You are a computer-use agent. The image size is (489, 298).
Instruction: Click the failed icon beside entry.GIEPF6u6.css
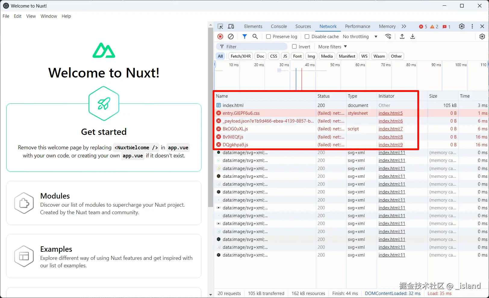click(219, 113)
